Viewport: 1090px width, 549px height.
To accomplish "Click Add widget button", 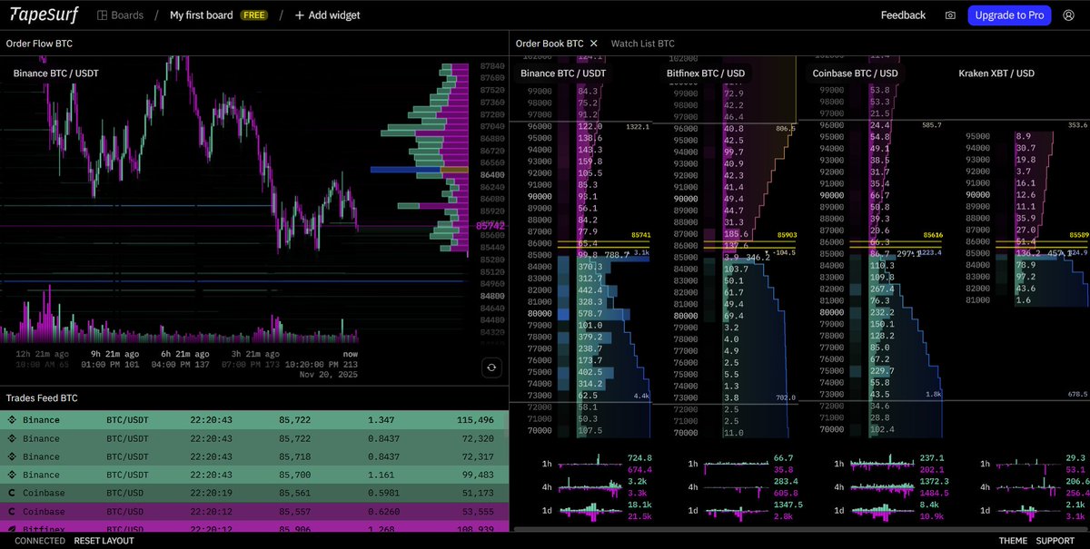I will (x=327, y=15).
